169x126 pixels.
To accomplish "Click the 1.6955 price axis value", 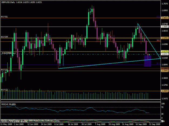I will pyautogui.click(x=165, y=10).
